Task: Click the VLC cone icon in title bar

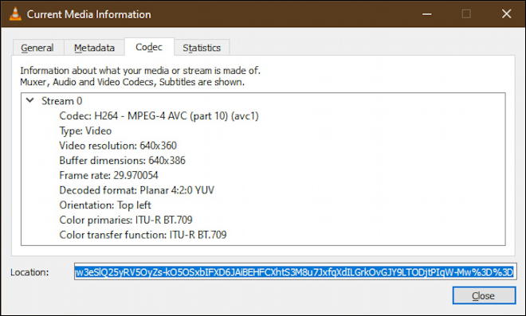Action: coord(15,14)
